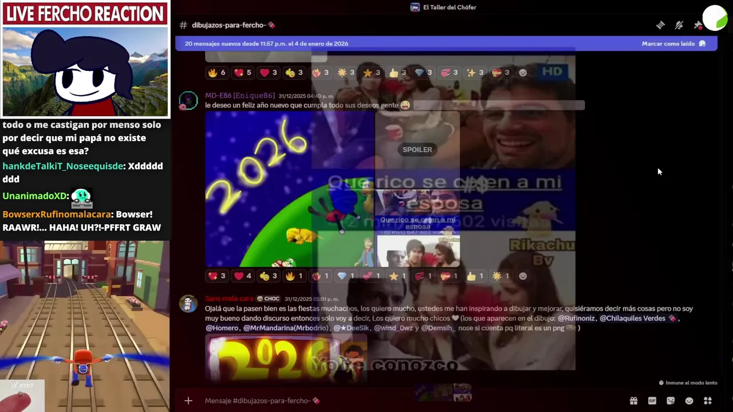Click UnanimadoXD chat username
The width and height of the screenshot is (733, 412).
coord(34,196)
